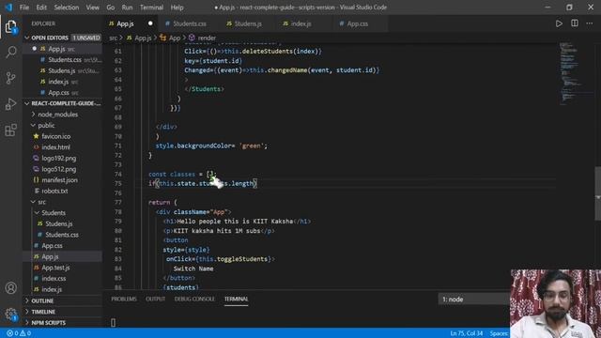Viewport: 601px width, 338px height.
Task: Open the Explorer view in activity bar
Action: [x=10, y=27]
